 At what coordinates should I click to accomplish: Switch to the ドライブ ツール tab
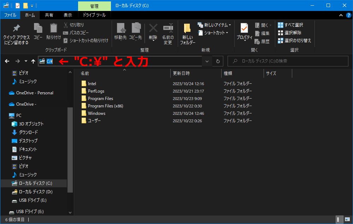pyautogui.click(x=94, y=15)
